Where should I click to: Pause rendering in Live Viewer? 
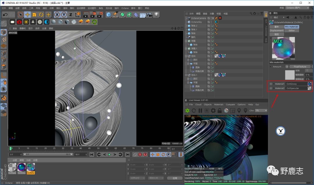(x=200, y=110)
